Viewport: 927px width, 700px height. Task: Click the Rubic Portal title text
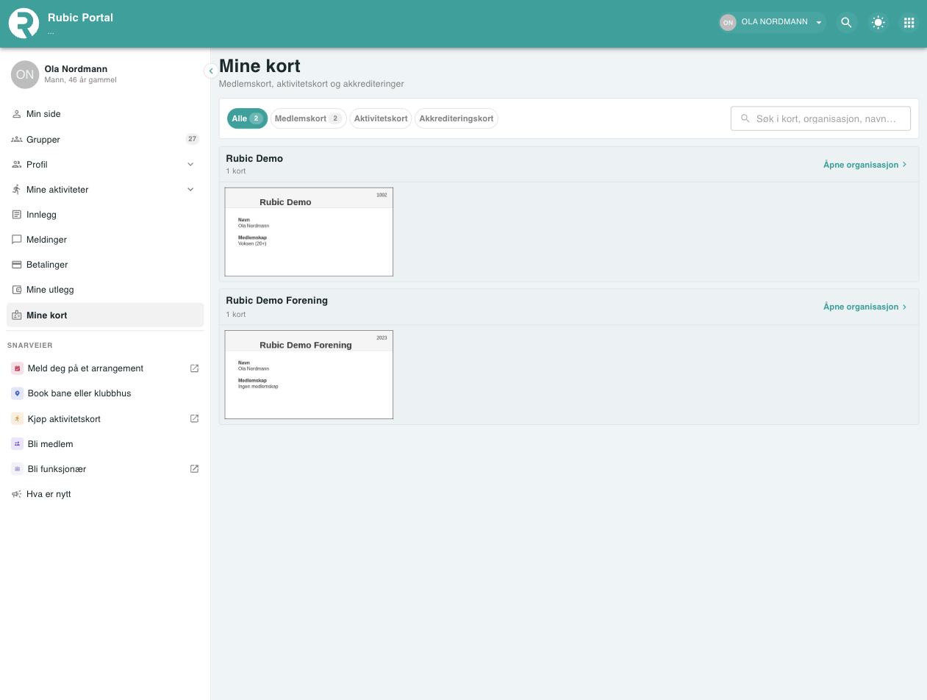tap(80, 18)
